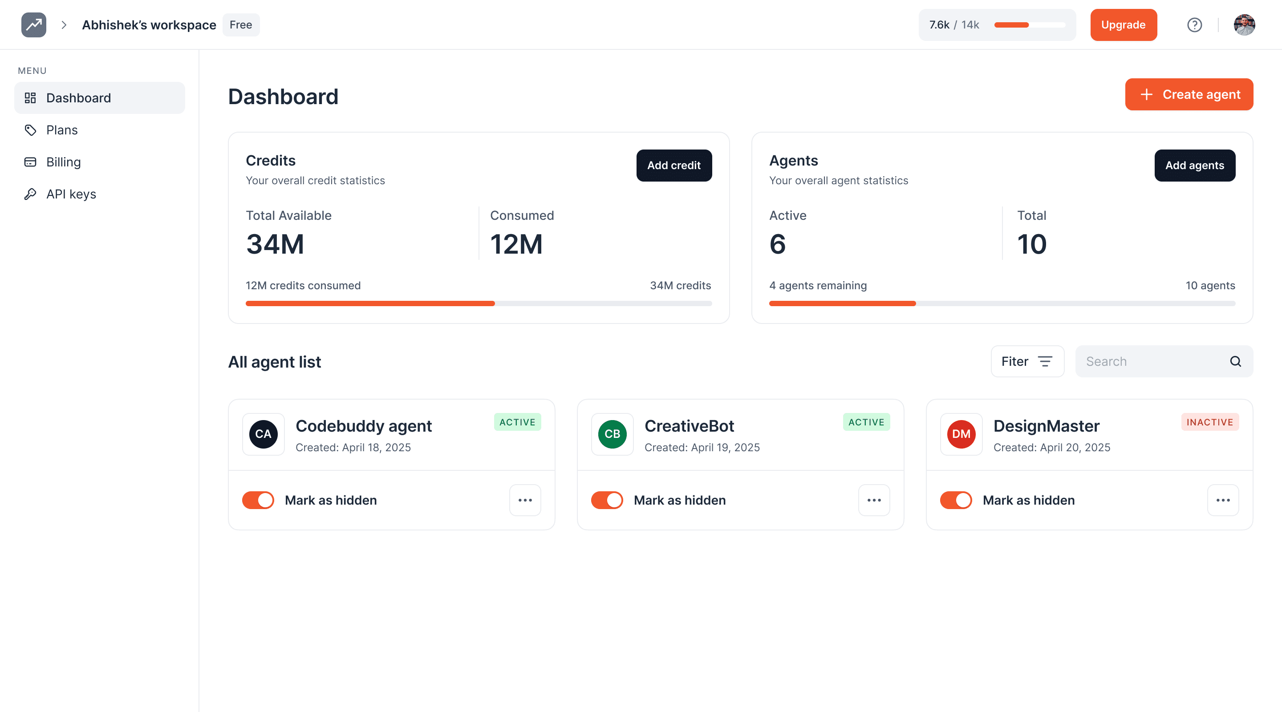Toggle Mark as hidden for Codebuddy agent
1282x712 pixels.
[258, 500]
